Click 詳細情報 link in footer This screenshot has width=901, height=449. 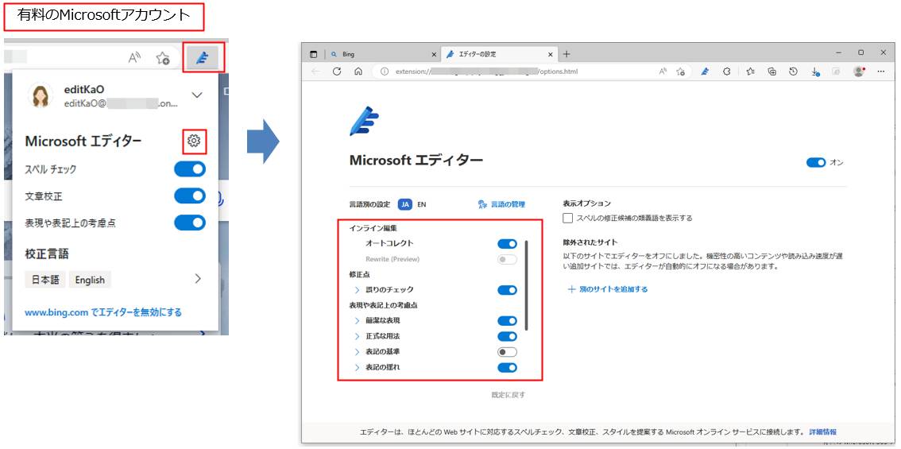(x=823, y=432)
